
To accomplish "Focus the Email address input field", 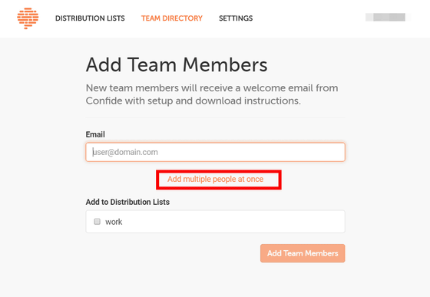I will [x=215, y=152].
